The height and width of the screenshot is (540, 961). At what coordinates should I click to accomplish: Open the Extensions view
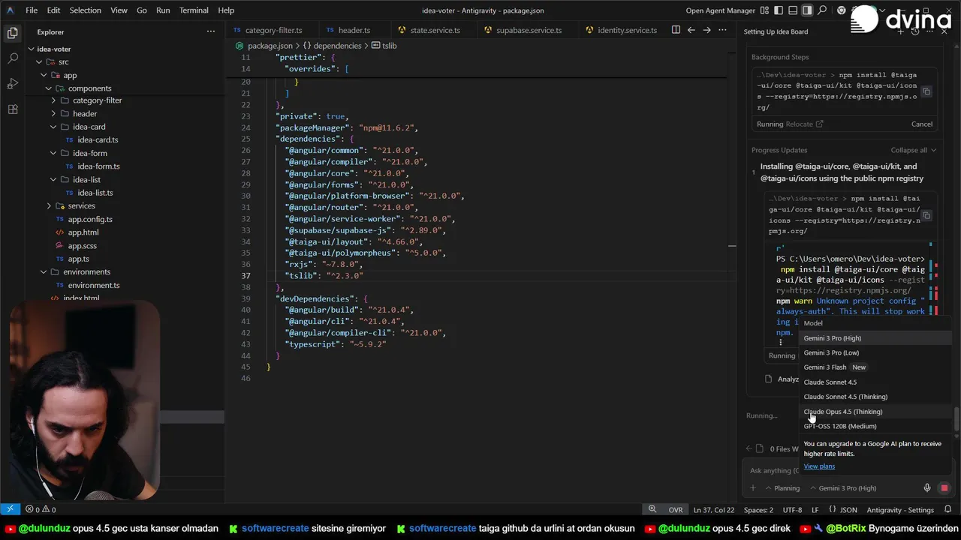tap(12, 109)
